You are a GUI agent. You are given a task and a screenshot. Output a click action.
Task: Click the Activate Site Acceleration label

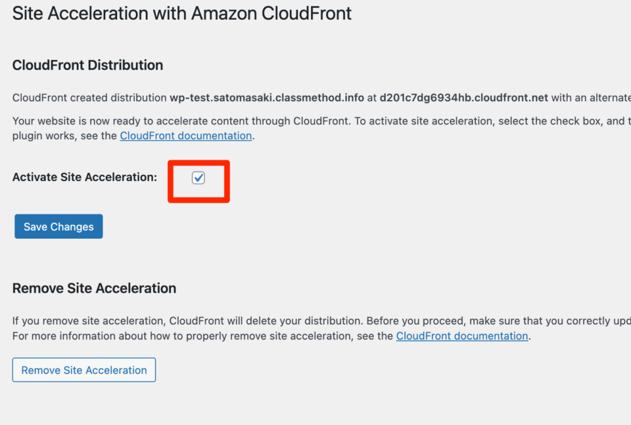(84, 177)
